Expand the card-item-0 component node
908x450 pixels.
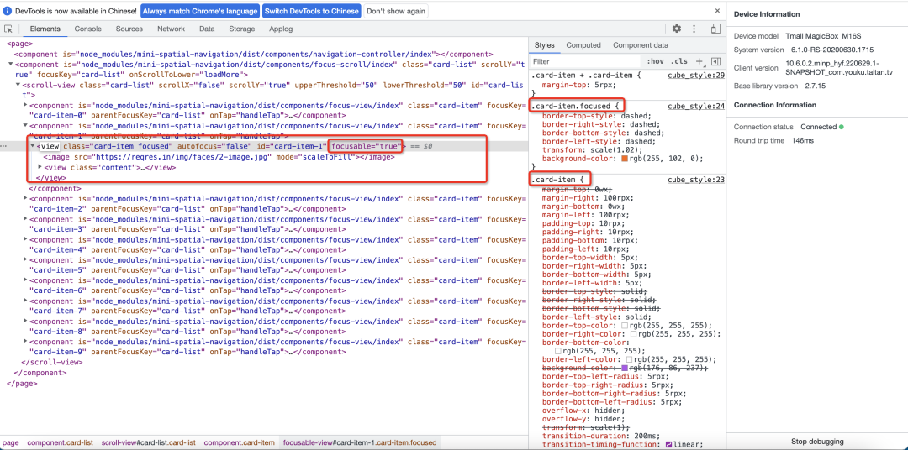pyautogui.click(x=25, y=105)
